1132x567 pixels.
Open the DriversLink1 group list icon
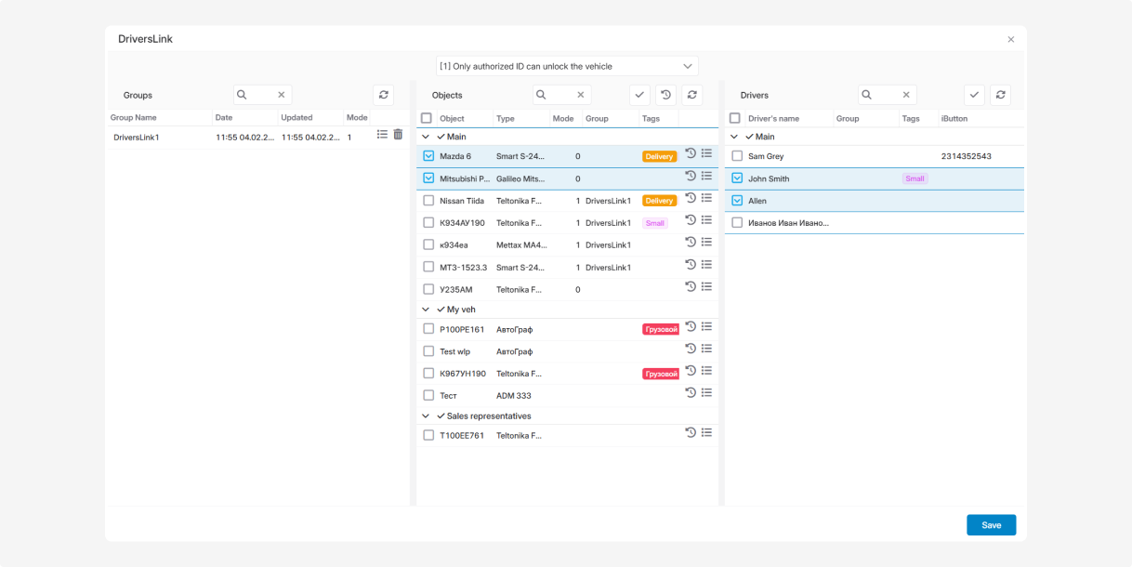tap(382, 135)
